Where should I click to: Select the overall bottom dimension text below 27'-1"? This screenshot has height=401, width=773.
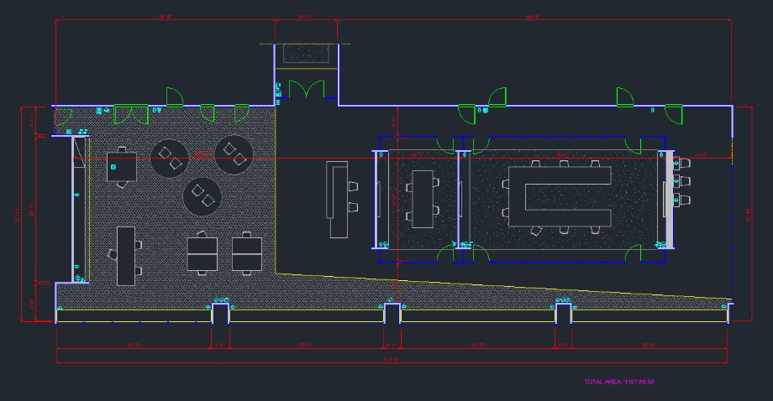tap(392, 360)
